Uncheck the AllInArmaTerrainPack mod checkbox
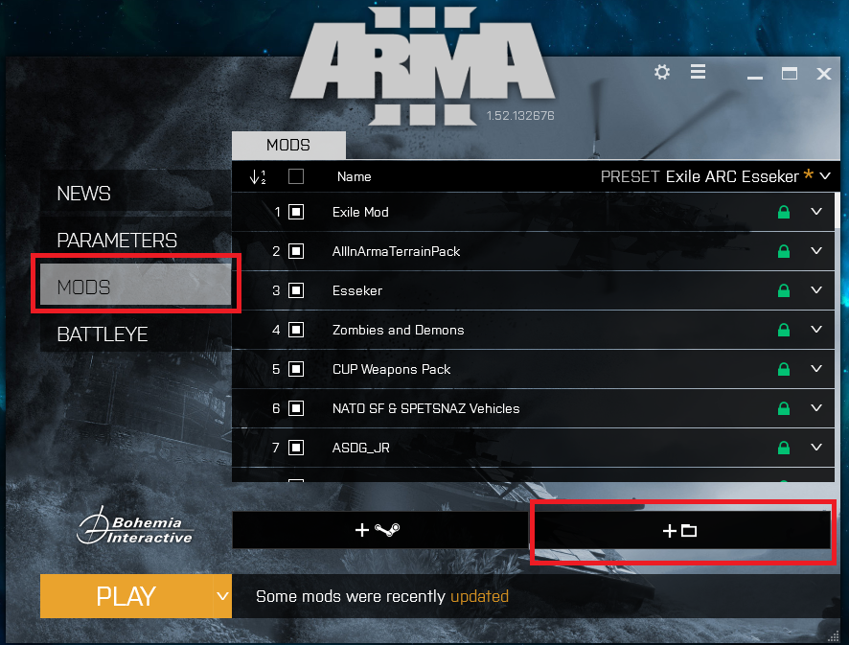Screen dimensions: 849x645 296,251
